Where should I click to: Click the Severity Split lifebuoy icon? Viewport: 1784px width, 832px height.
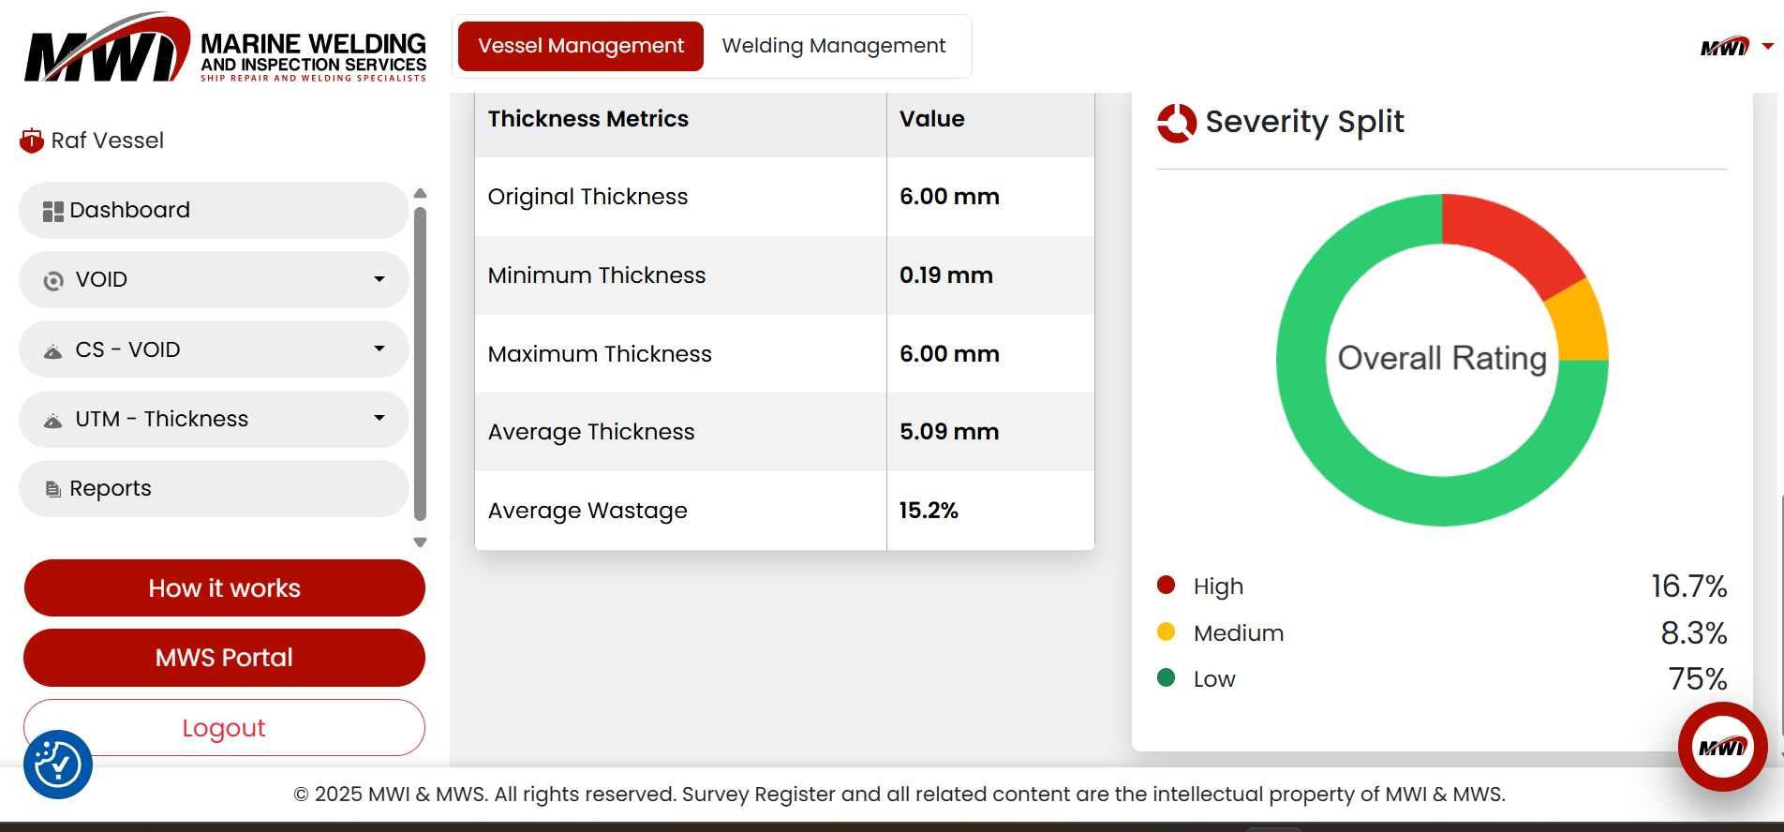[x=1177, y=123]
